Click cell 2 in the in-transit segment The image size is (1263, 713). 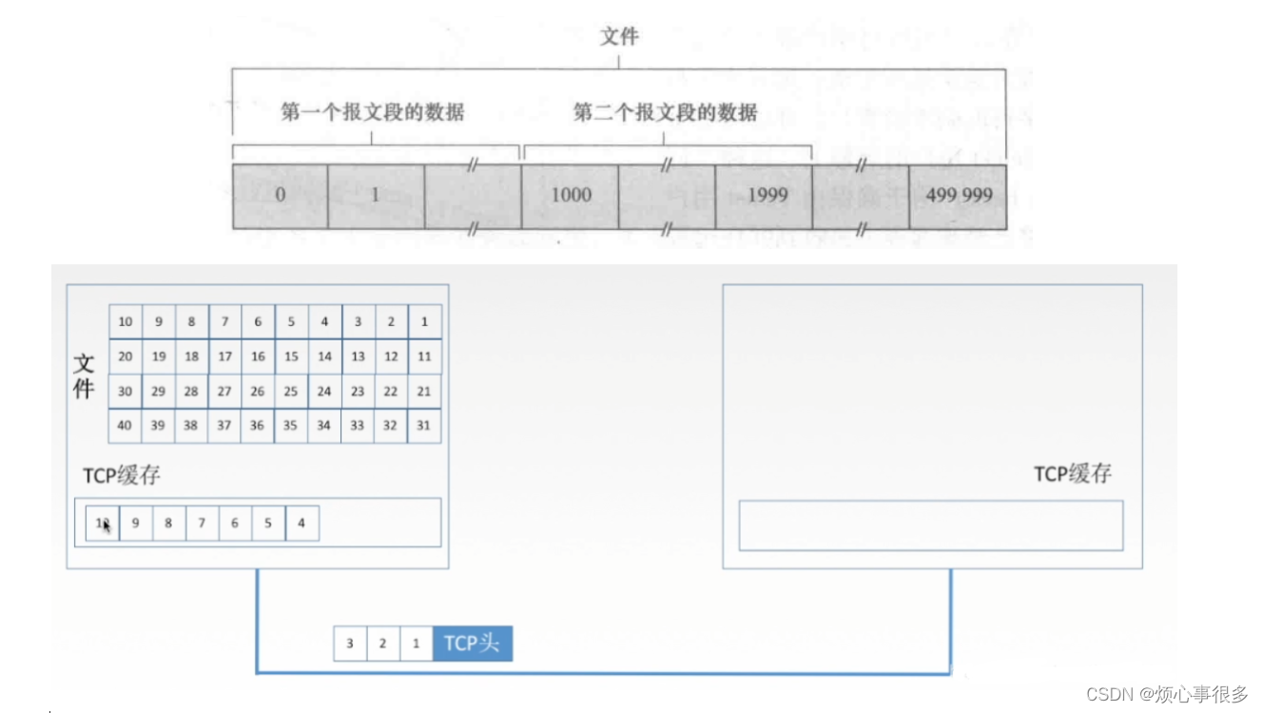click(383, 644)
